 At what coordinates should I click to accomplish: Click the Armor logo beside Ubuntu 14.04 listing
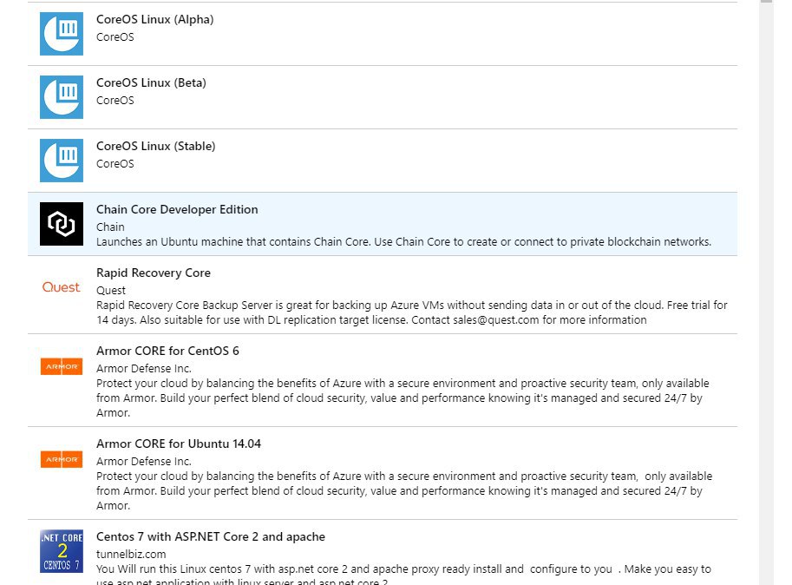click(61, 460)
